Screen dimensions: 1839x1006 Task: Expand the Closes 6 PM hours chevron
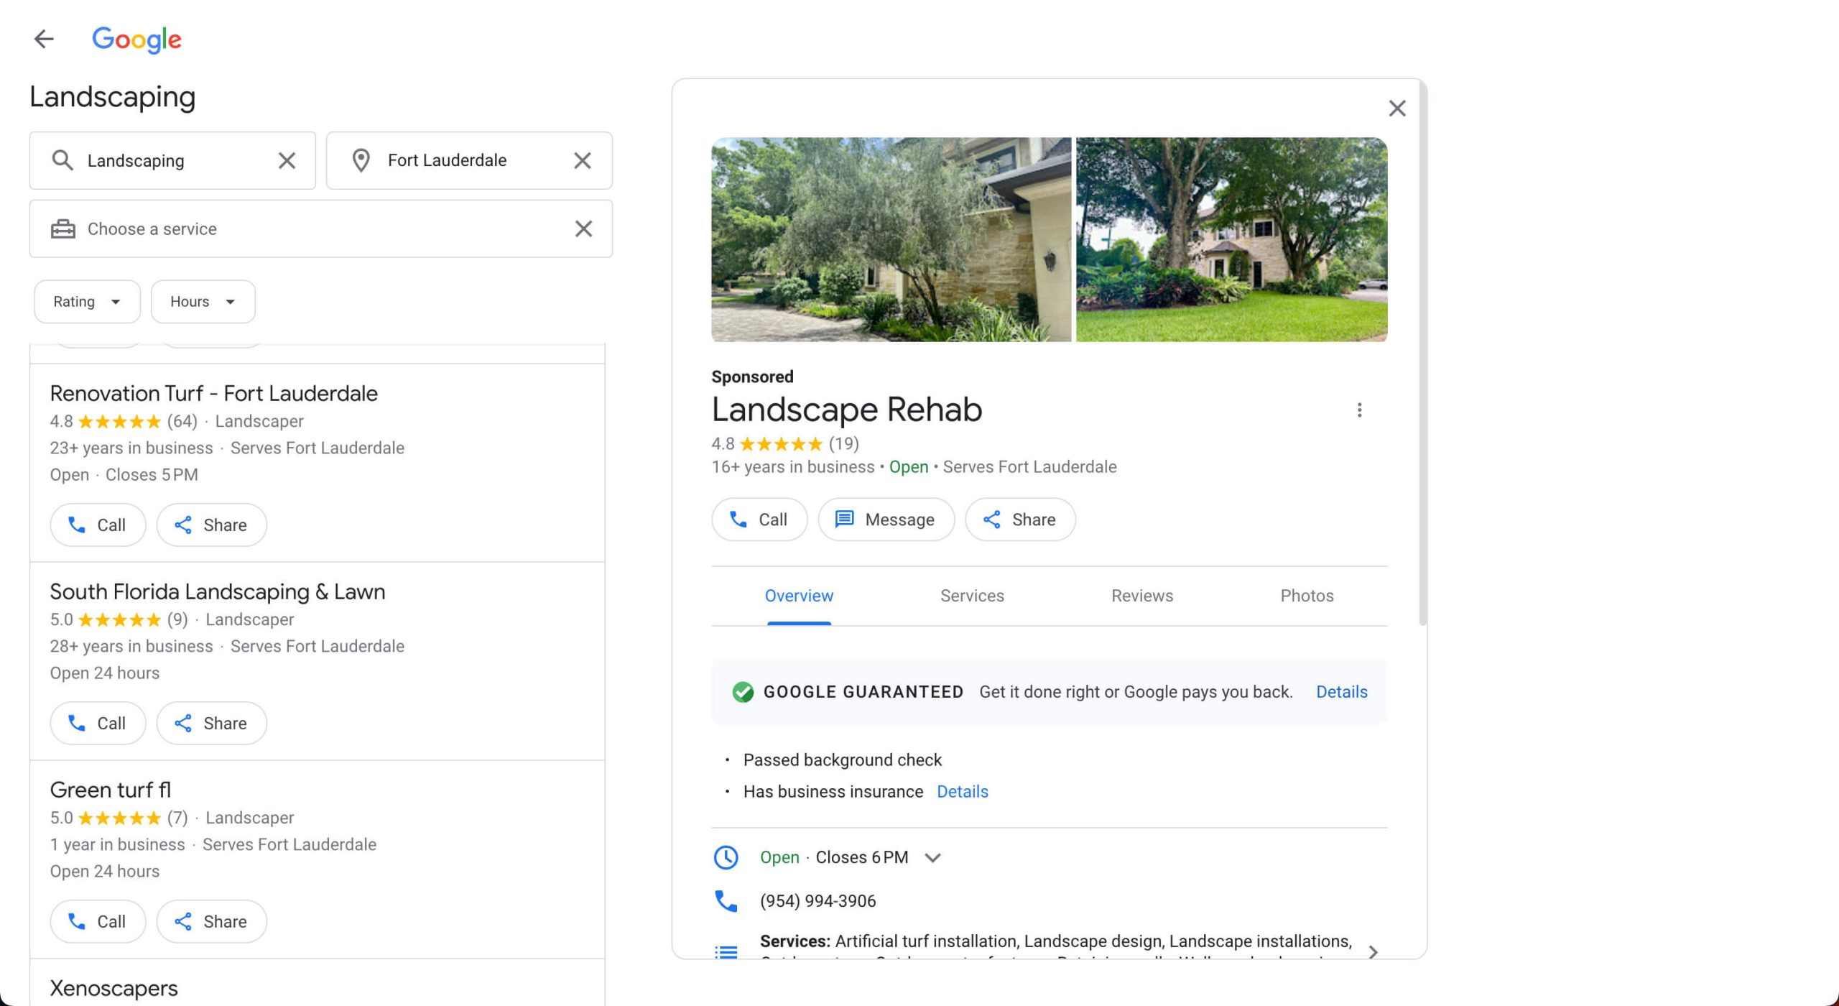(x=932, y=857)
